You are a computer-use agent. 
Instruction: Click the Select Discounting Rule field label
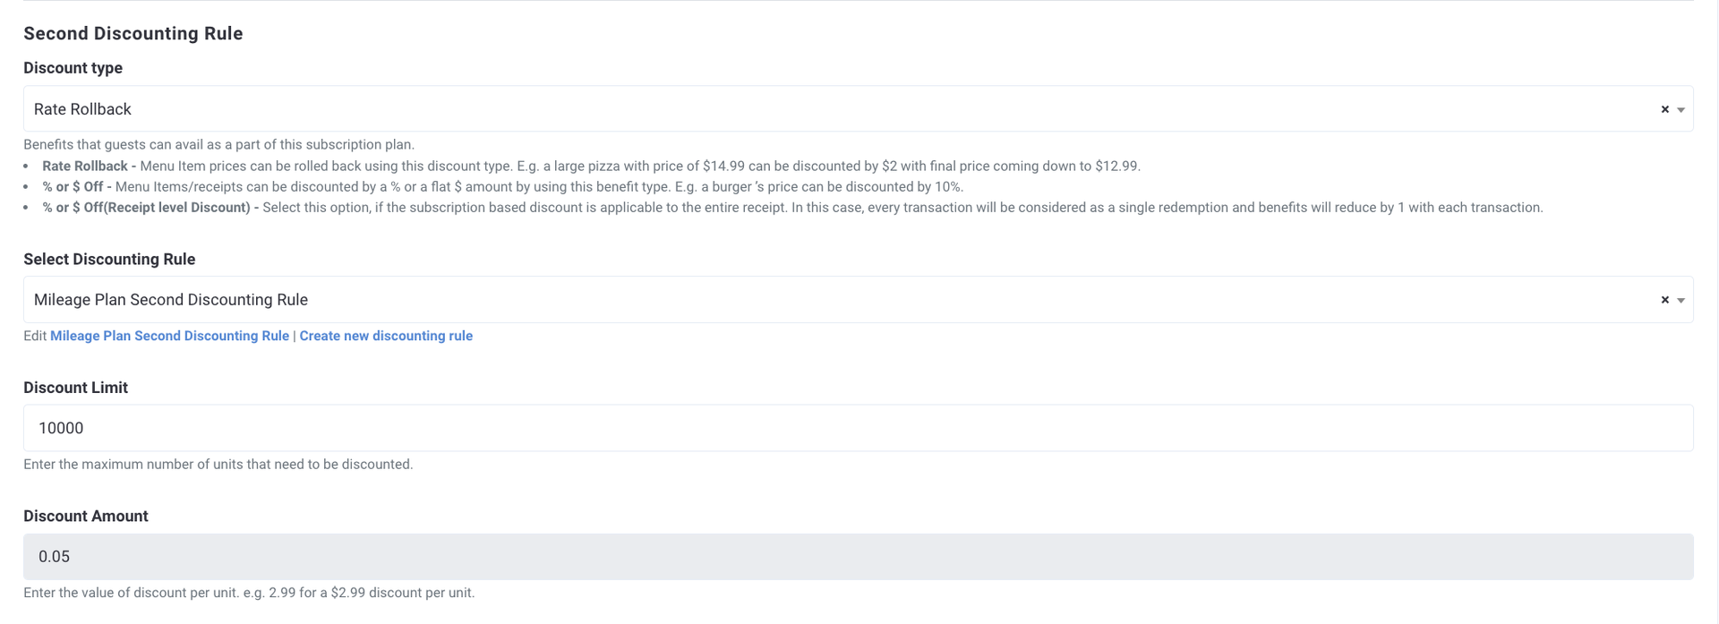[x=109, y=260]
